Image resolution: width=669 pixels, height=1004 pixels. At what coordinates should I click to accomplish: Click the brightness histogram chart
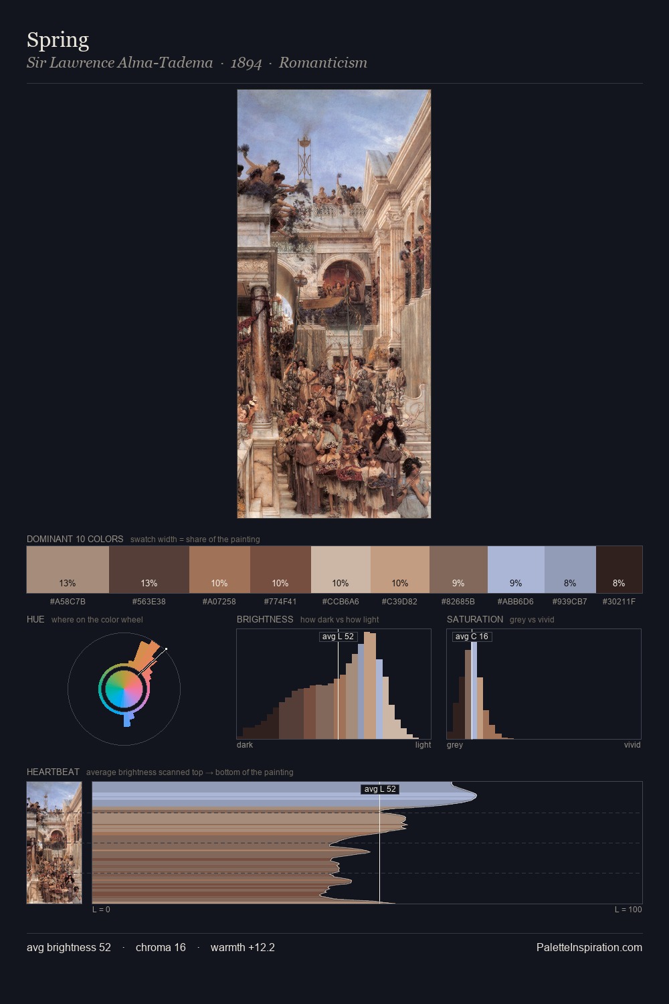point(334,684)
